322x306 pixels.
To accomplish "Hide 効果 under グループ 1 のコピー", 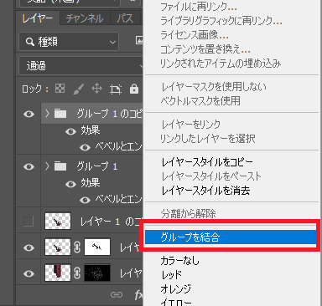I will point(70,131).
